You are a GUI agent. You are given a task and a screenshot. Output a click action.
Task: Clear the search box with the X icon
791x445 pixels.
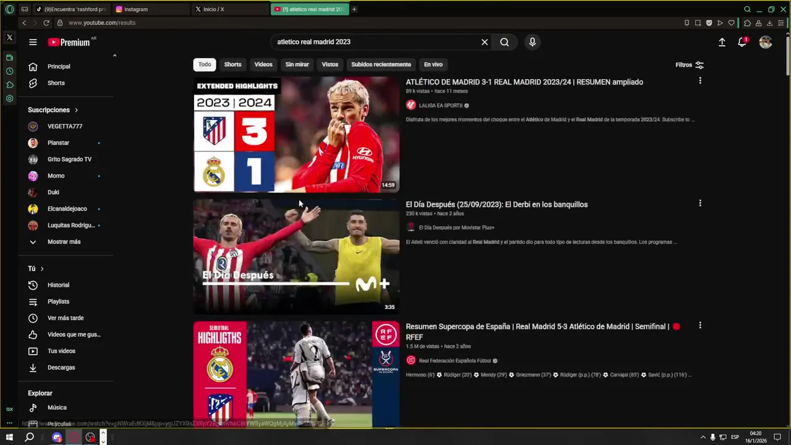484,42
